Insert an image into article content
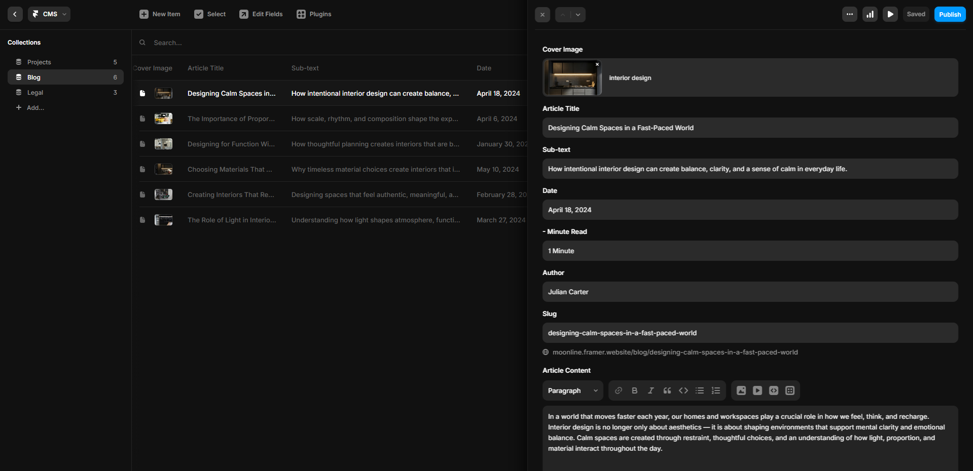Image resolution: width=973 pixels, height=471 pixels. 741,390
